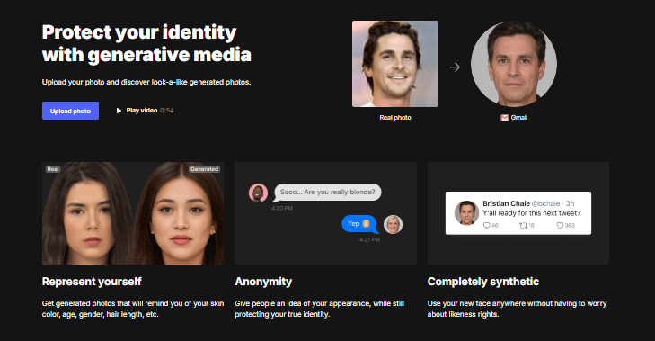
Task: Click the Real tag on comparison image
Action: click(53, 169)
